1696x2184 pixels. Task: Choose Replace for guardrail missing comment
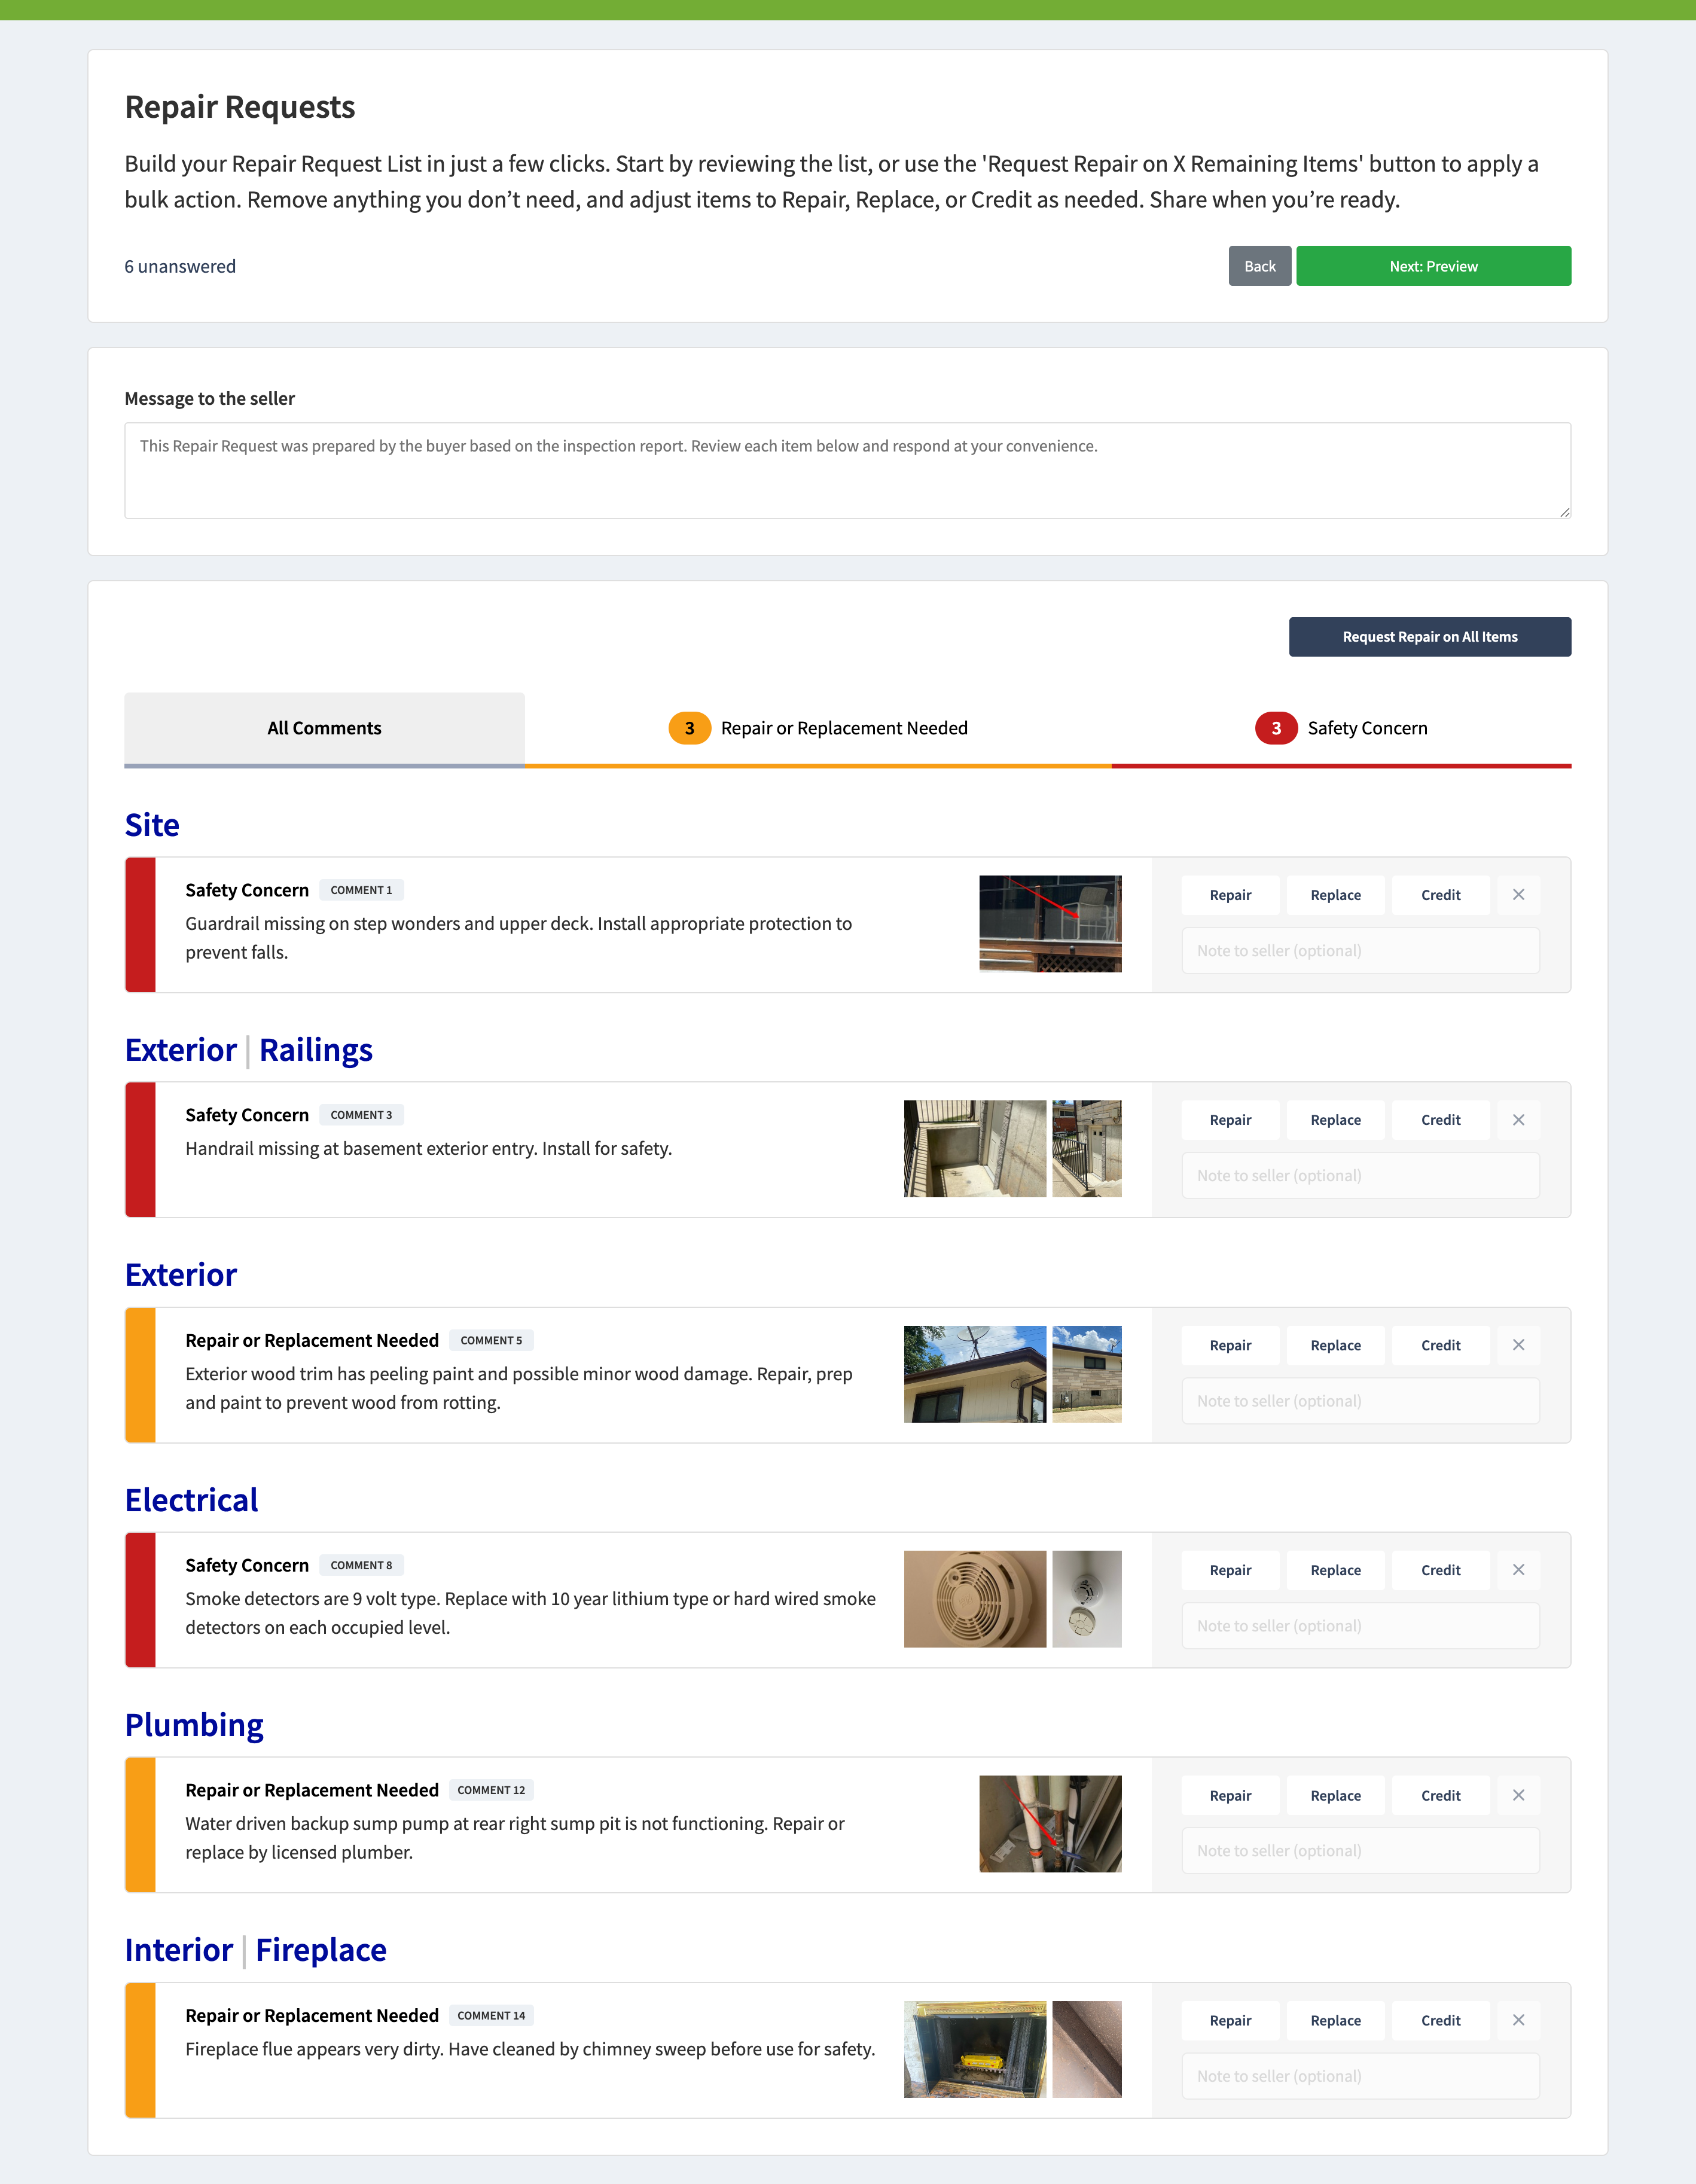tap(1335, 895)
